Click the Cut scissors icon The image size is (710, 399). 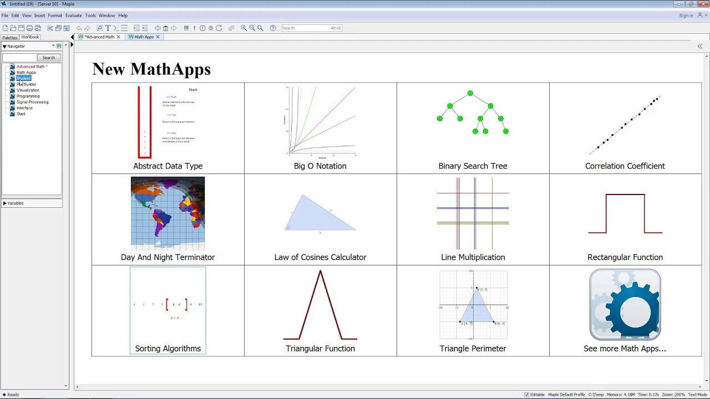click(x=50, y=28)
